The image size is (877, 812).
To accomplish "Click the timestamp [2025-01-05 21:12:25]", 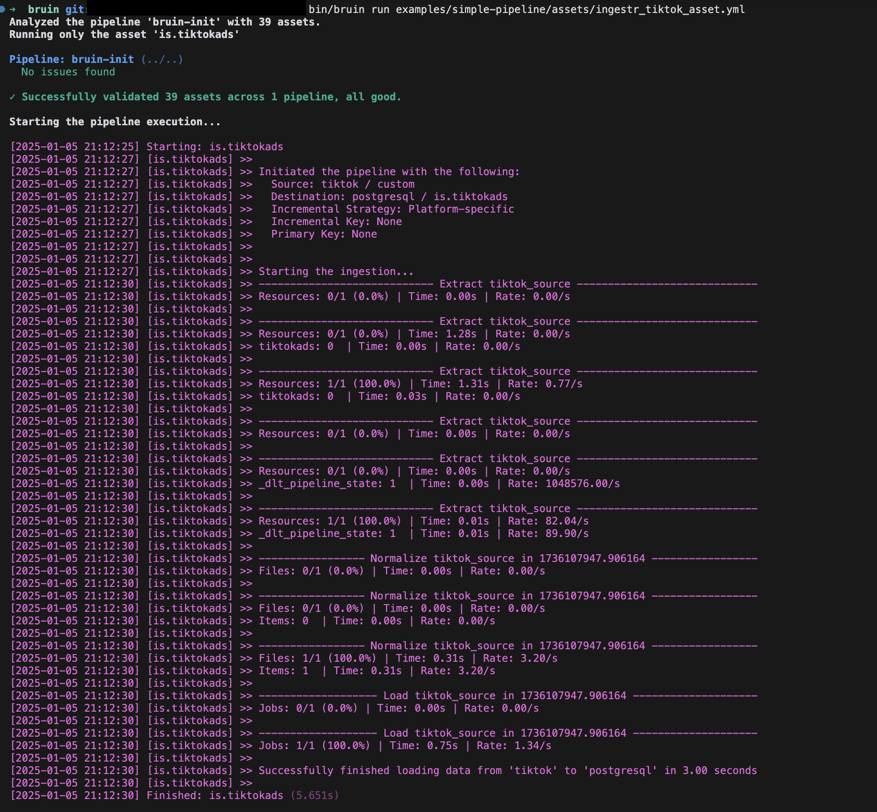I will 75,147.
